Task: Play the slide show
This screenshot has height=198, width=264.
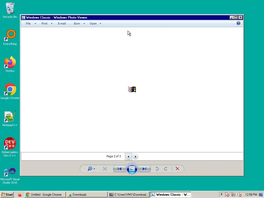Action: coord(132,169)
